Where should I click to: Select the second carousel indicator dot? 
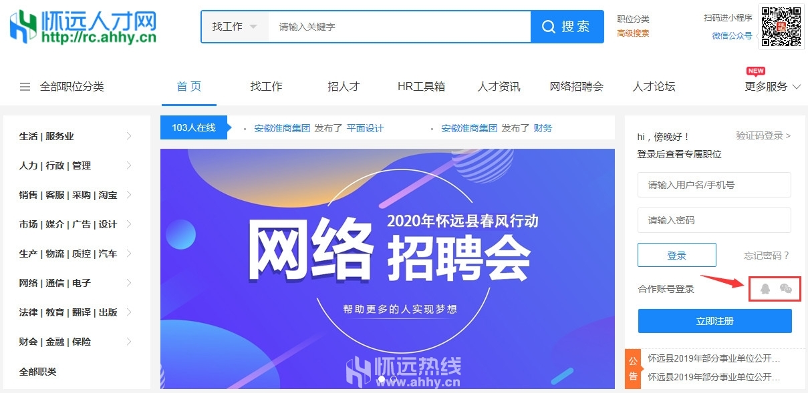394,379
